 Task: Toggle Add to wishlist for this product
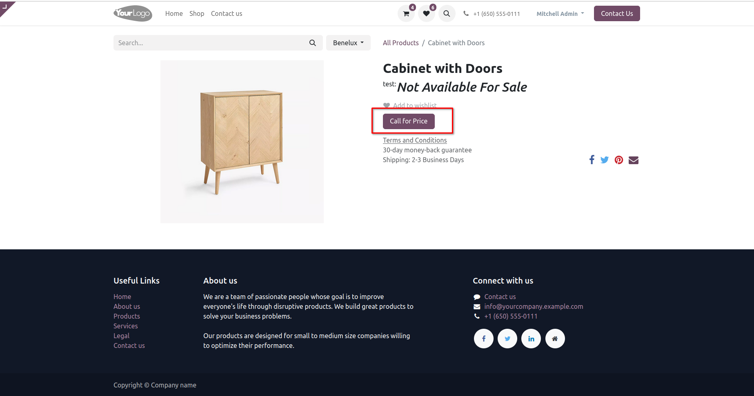(x=410, y=105)
